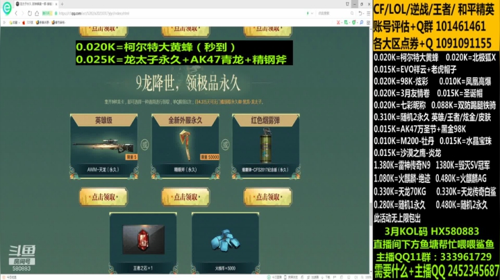Image resolution: width=500 pixels, height=280 pixels.
Task: Go back to the previous page
Action: tap(16, 13)
